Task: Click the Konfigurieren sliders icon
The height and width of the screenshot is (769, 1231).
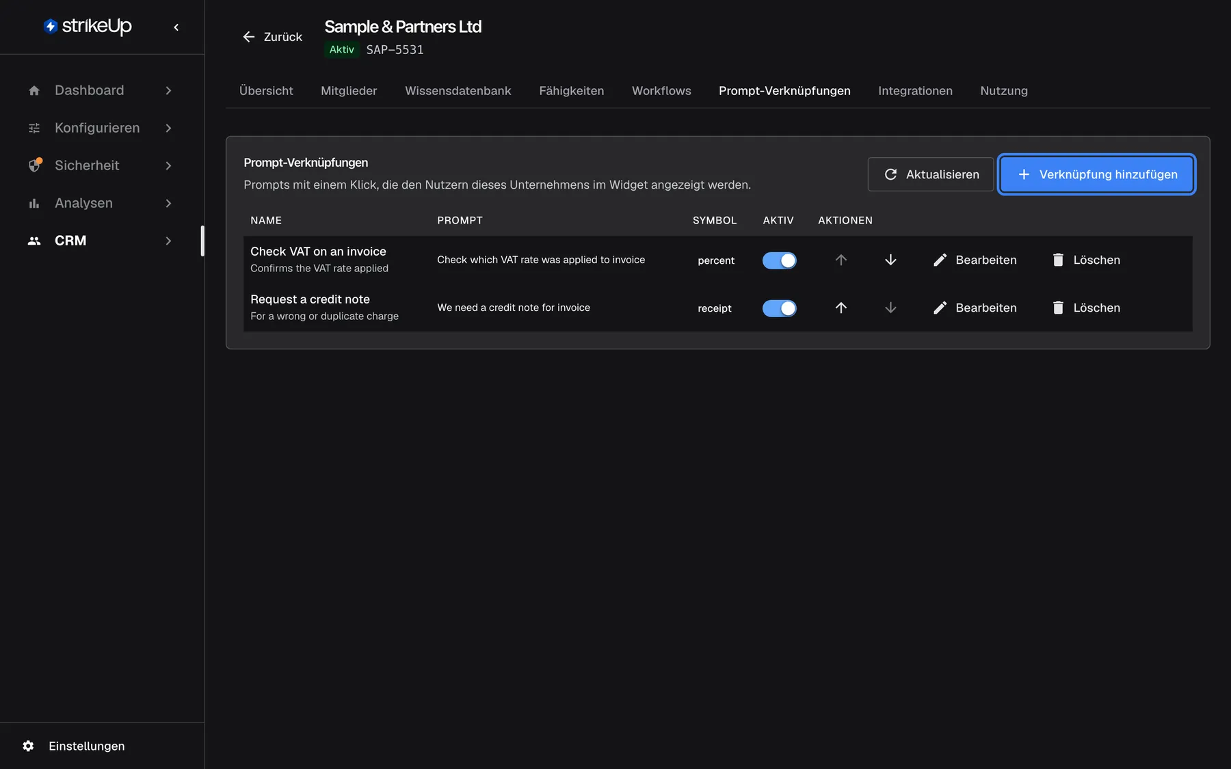Action: point(34,128)
